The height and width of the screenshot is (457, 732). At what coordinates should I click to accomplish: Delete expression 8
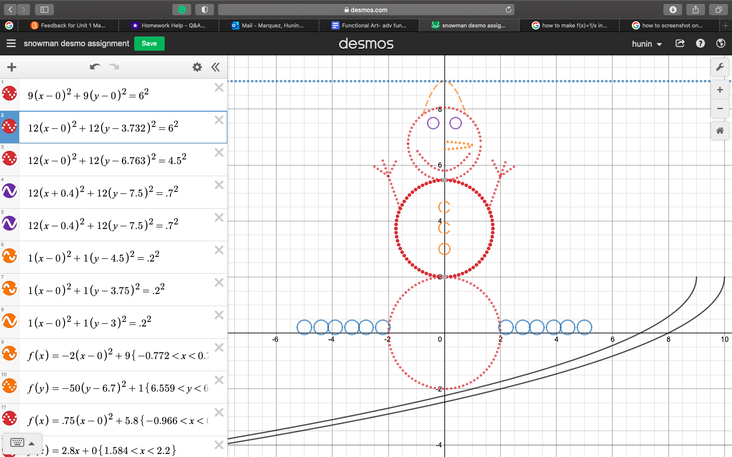219,315
